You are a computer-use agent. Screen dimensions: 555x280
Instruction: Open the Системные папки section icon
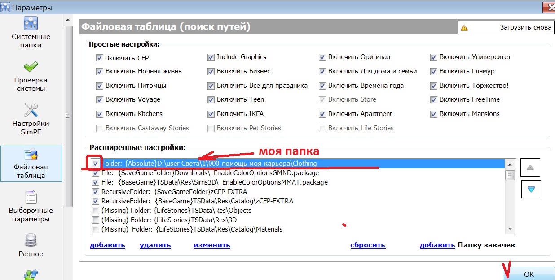click(x=31, y=24)
